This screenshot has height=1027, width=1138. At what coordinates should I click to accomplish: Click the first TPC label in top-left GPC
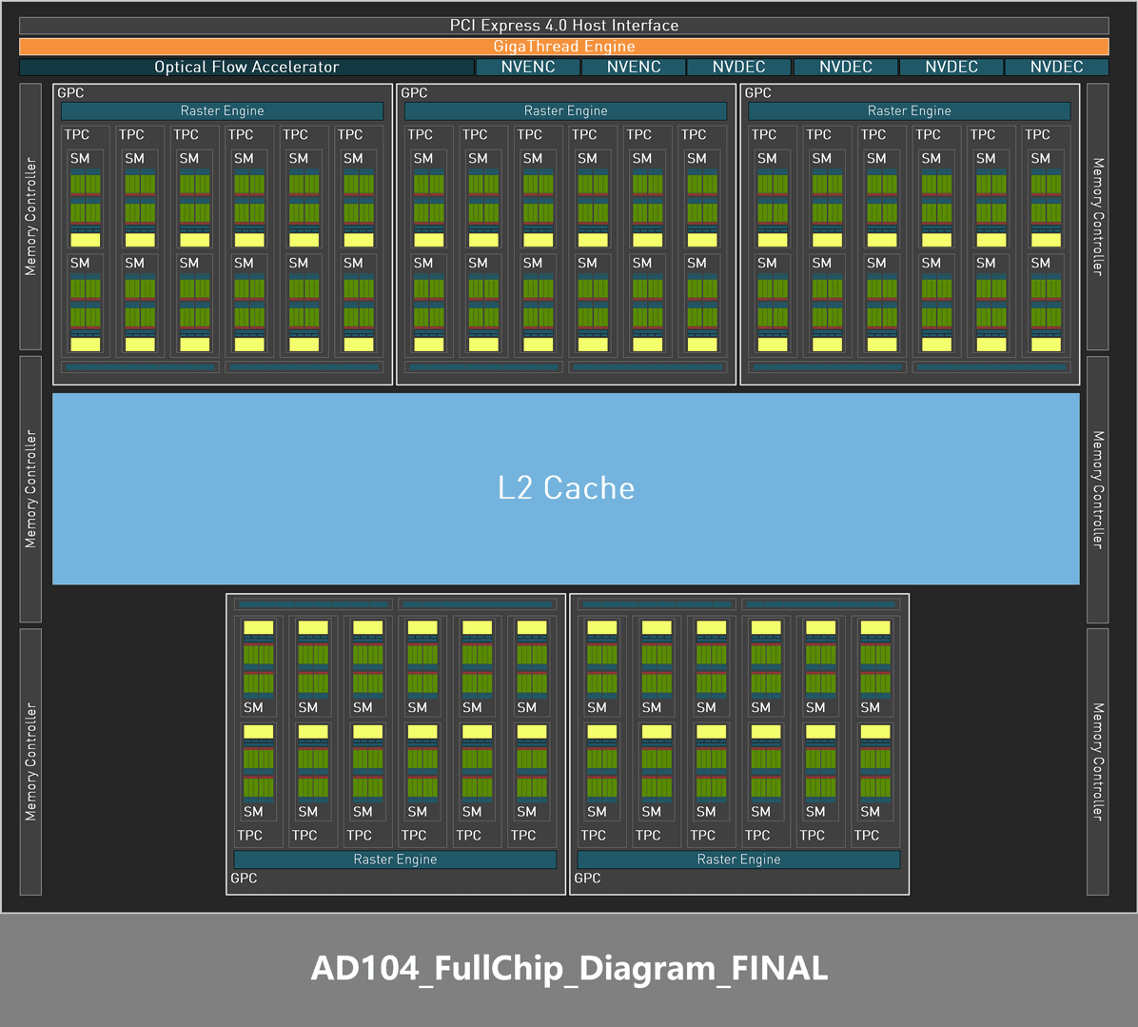coord(77,135)
